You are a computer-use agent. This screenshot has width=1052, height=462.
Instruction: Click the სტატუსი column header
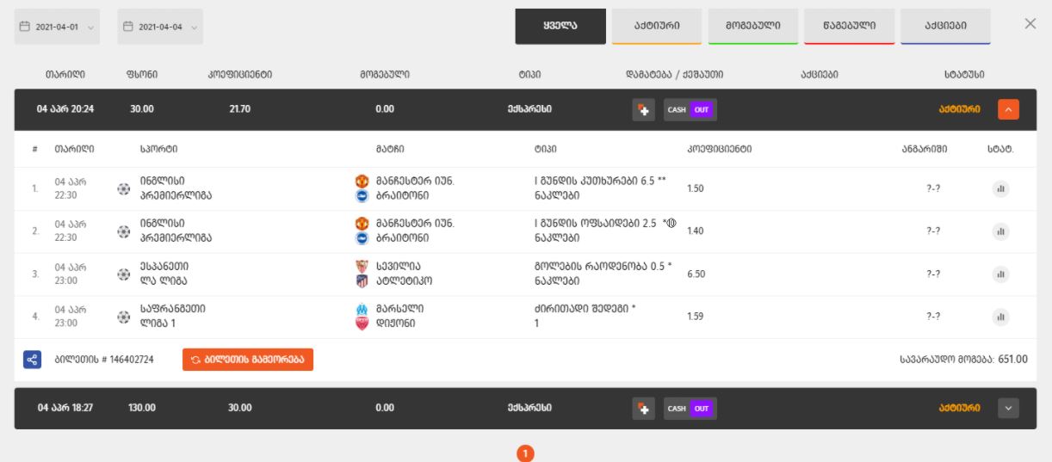coord(964,76)
